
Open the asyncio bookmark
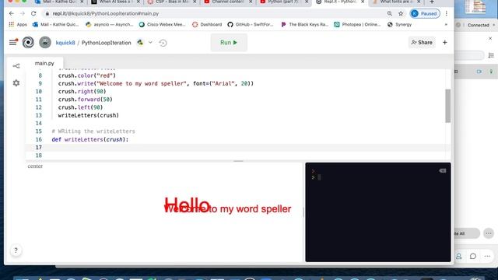110,24
